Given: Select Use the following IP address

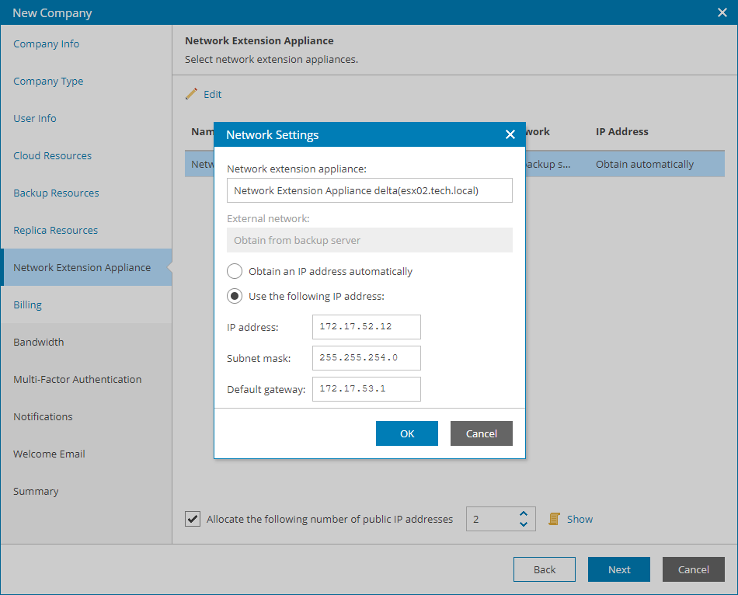Looking at the screenshot, I should click(235, 296).
